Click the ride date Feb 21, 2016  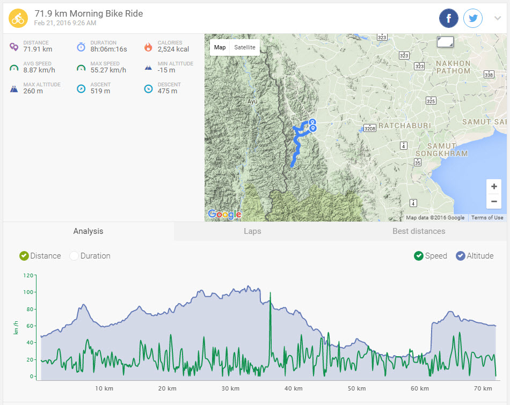click(x=65, y=23)
